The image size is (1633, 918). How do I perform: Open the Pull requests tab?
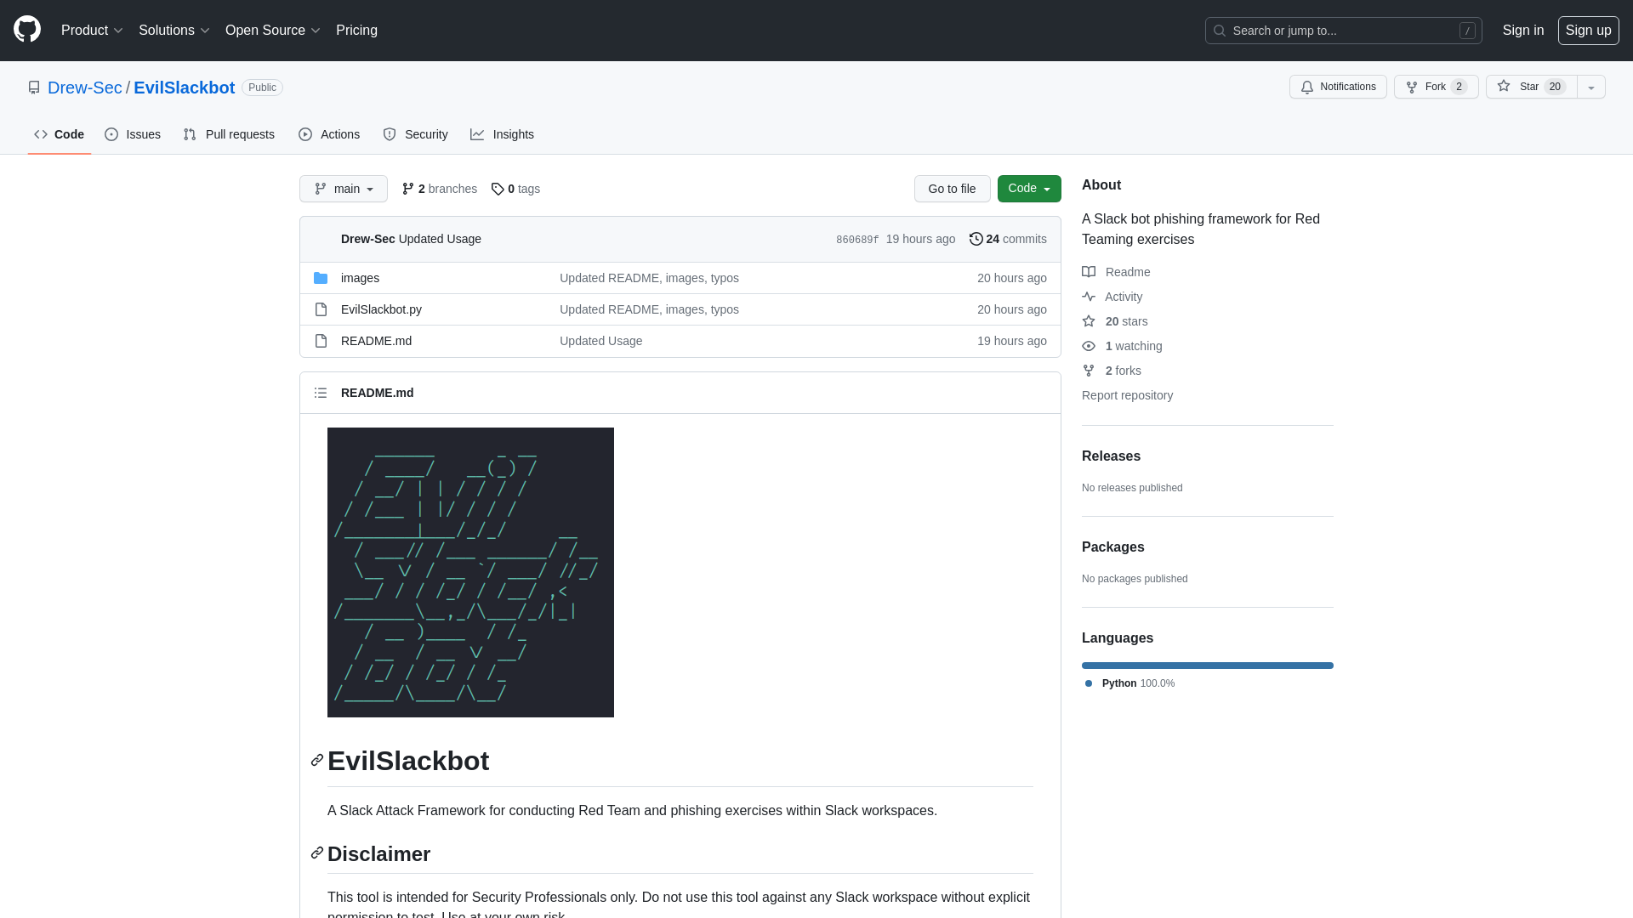pyautogui.click(x=229, y=134)
